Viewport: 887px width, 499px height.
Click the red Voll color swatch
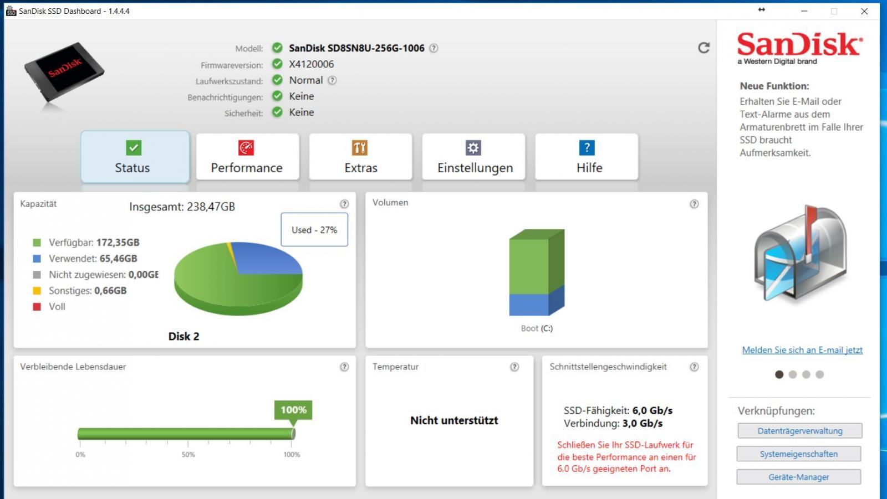coord(37,307)
